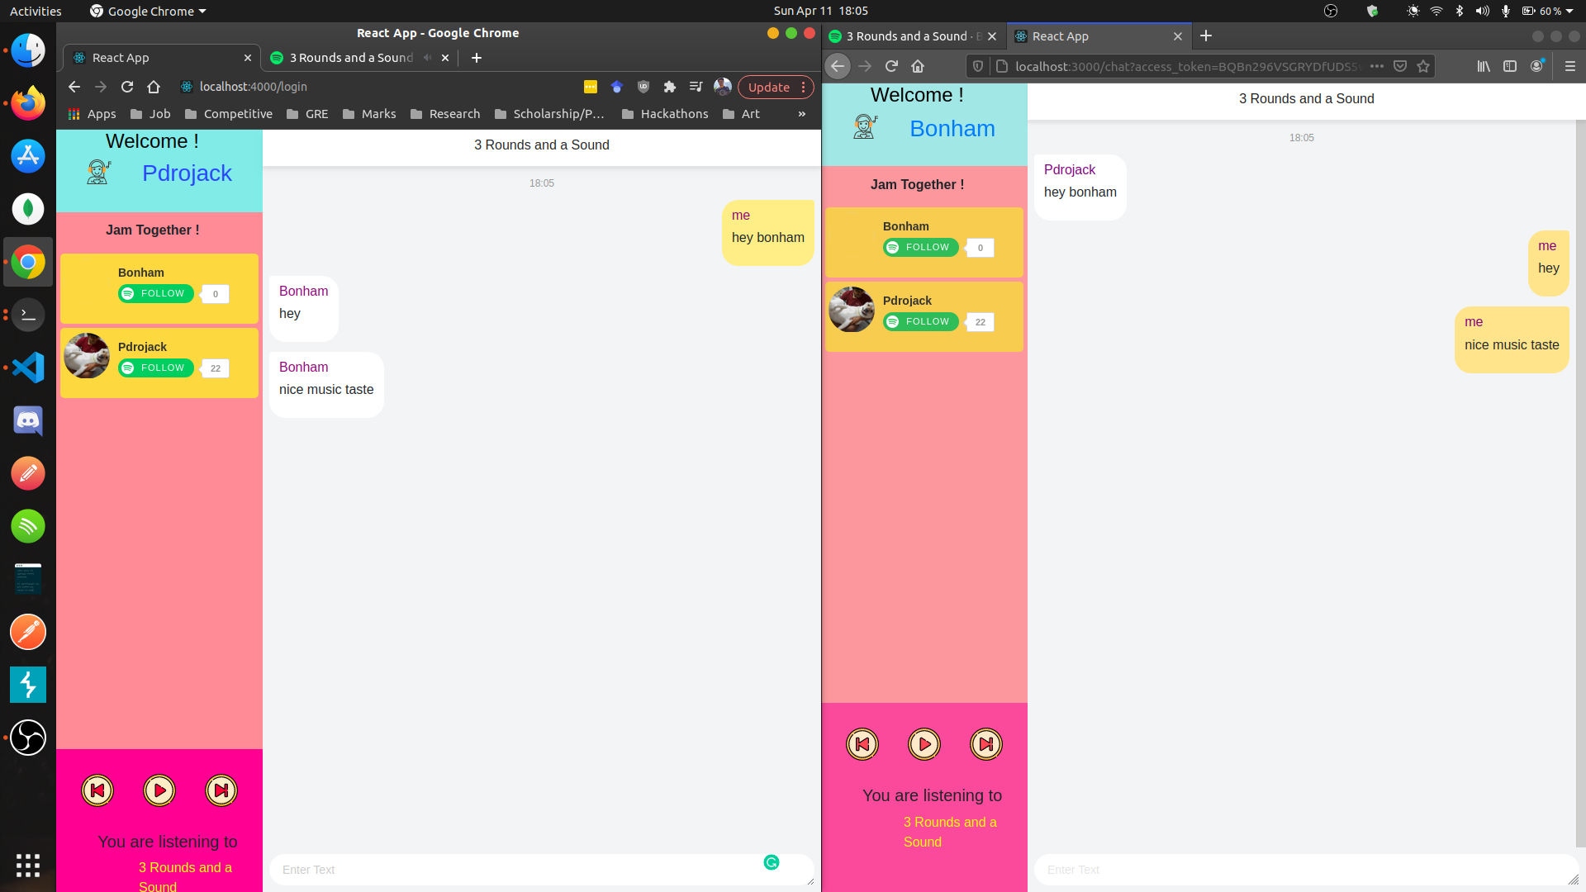Open Discord from the Ubuntu dock
The width and height of the screenshot is (1586, 892).
[x=28, y=420]
